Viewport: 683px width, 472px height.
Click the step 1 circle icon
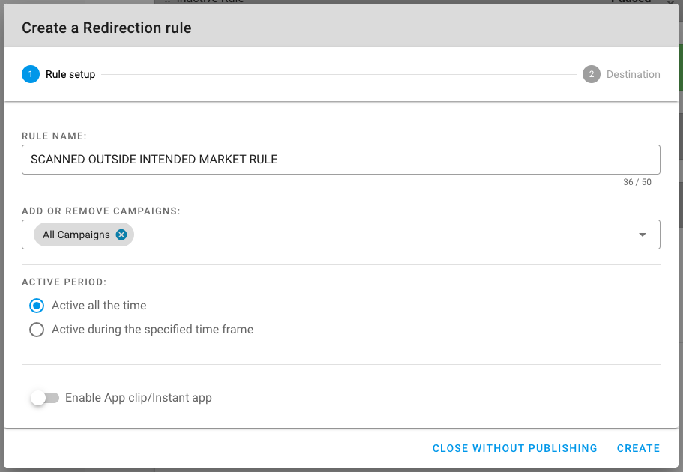click(31, 74)
